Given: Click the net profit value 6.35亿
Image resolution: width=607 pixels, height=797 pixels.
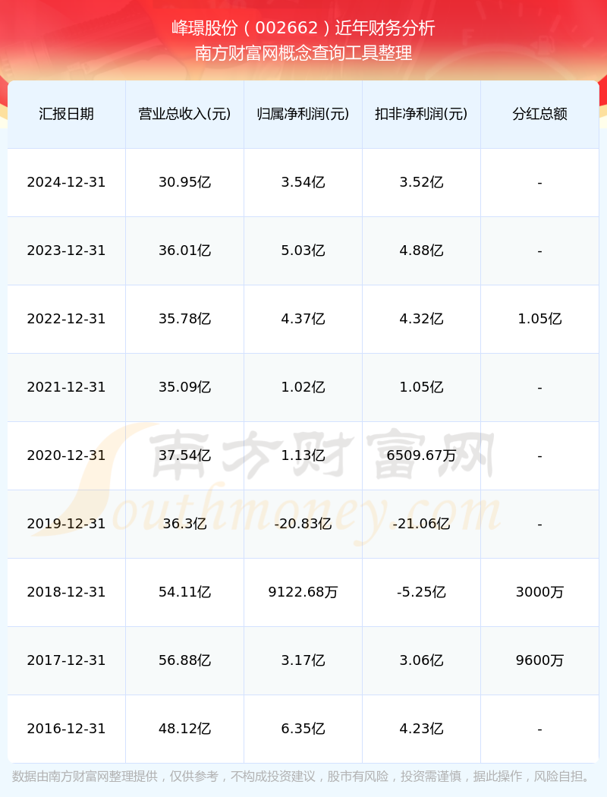Looking at the screenshot, I should [303, 729].
